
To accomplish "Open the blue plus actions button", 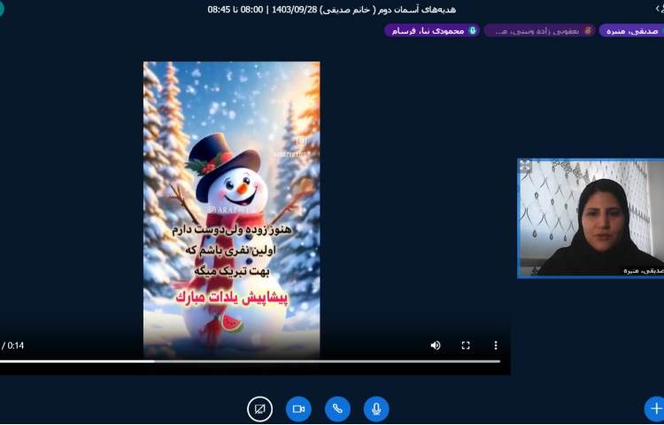I will 655,409.
